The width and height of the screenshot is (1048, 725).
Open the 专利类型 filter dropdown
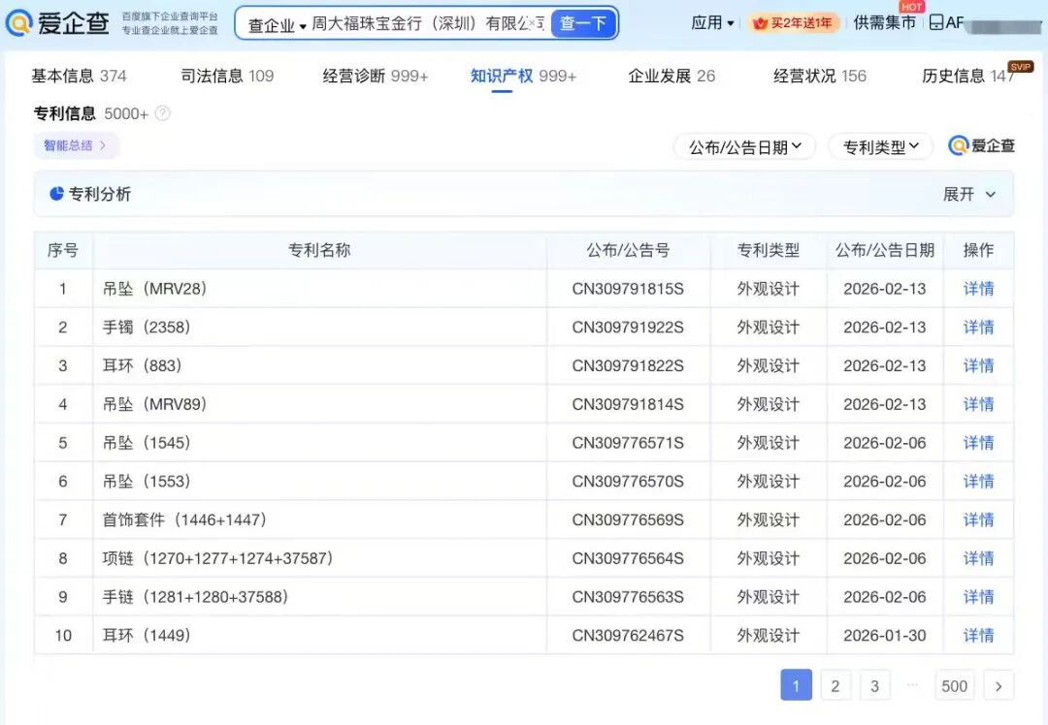pos(880,147)
